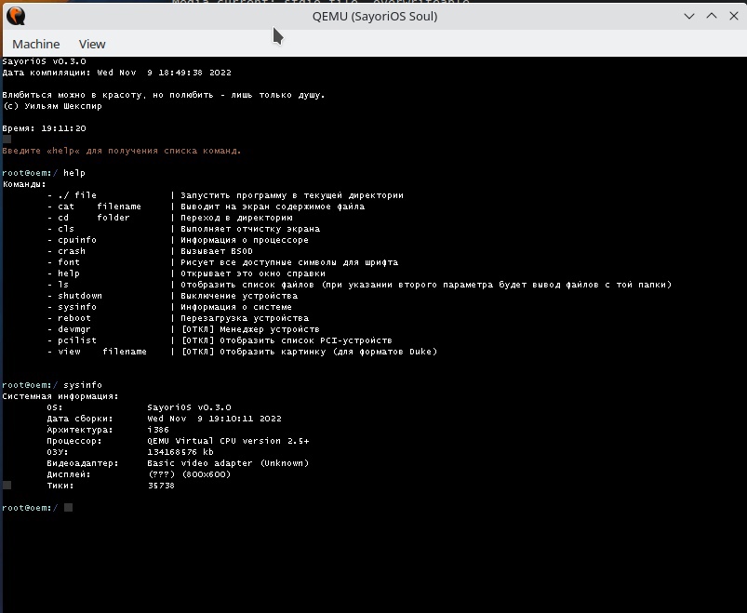Click the 'devmgr' command entry
The image size is (747, 613).
tap(73, 329)
